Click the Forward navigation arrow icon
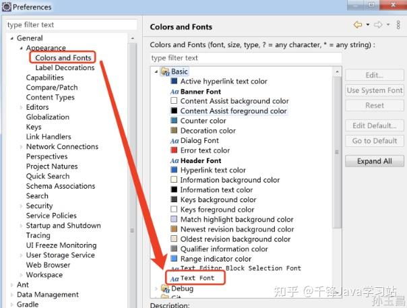Screen dimensions: 407x308 coord(378,25)
